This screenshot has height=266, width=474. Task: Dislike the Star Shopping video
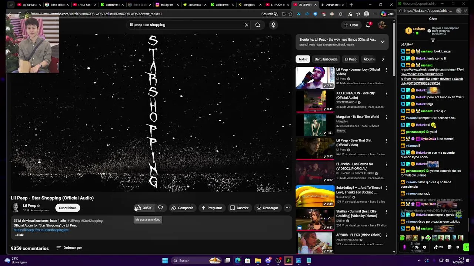160,208
